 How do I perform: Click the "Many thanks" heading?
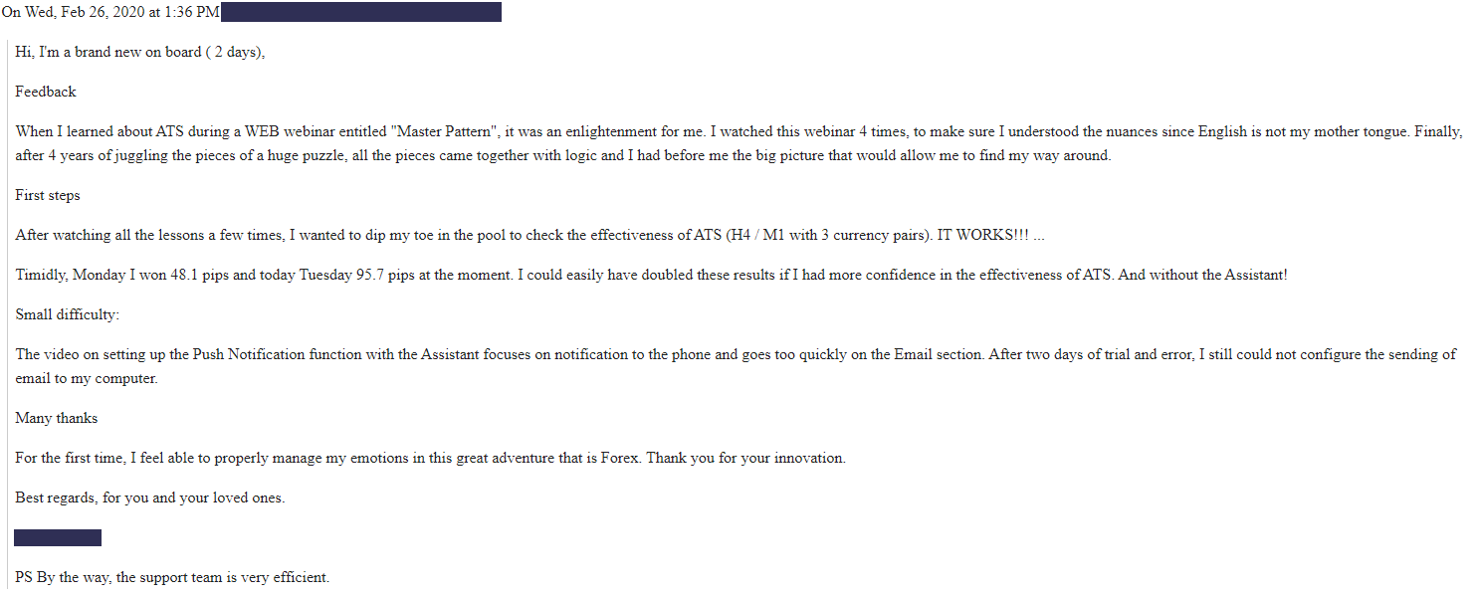(57, 418)
